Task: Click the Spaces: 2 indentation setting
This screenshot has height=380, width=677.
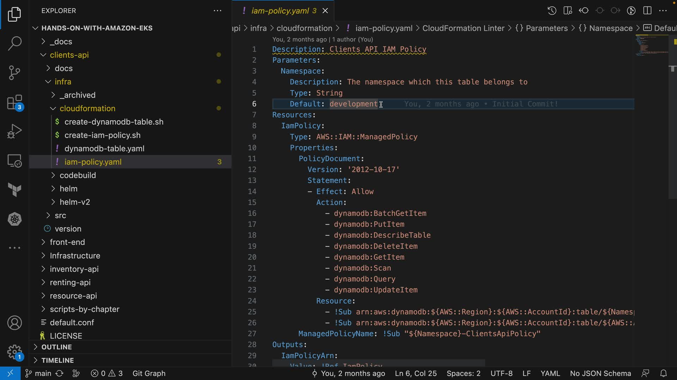Action: click(463, 373)
